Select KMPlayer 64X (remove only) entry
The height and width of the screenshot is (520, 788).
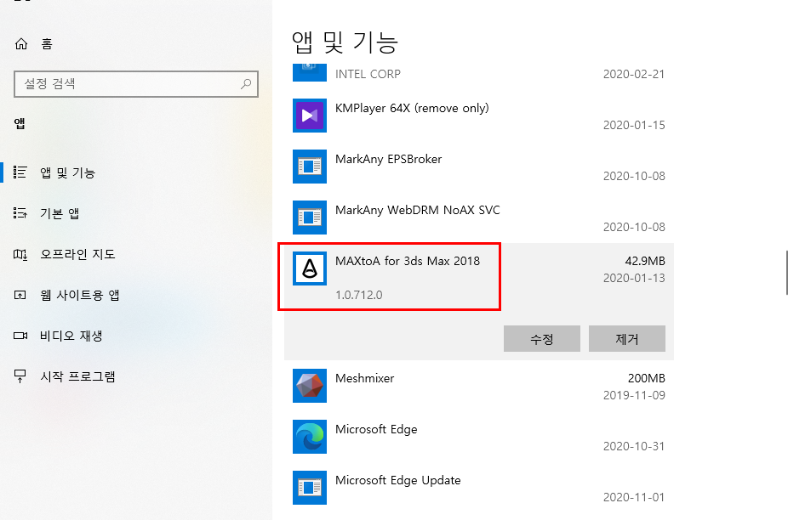412,108
